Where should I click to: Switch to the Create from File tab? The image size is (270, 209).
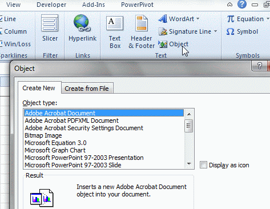(x=87, y=89)
